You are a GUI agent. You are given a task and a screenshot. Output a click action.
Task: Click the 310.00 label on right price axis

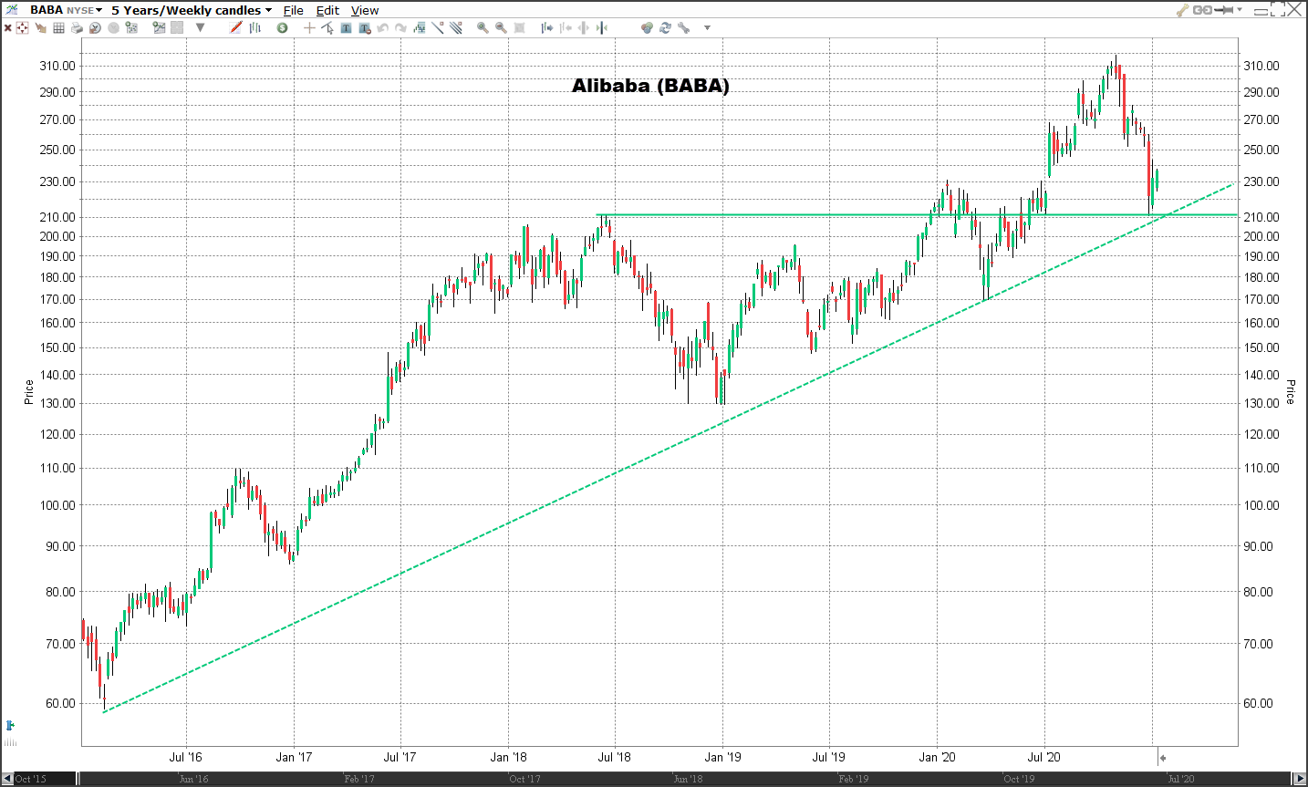pyautogui.click(x=1261, y=66)
